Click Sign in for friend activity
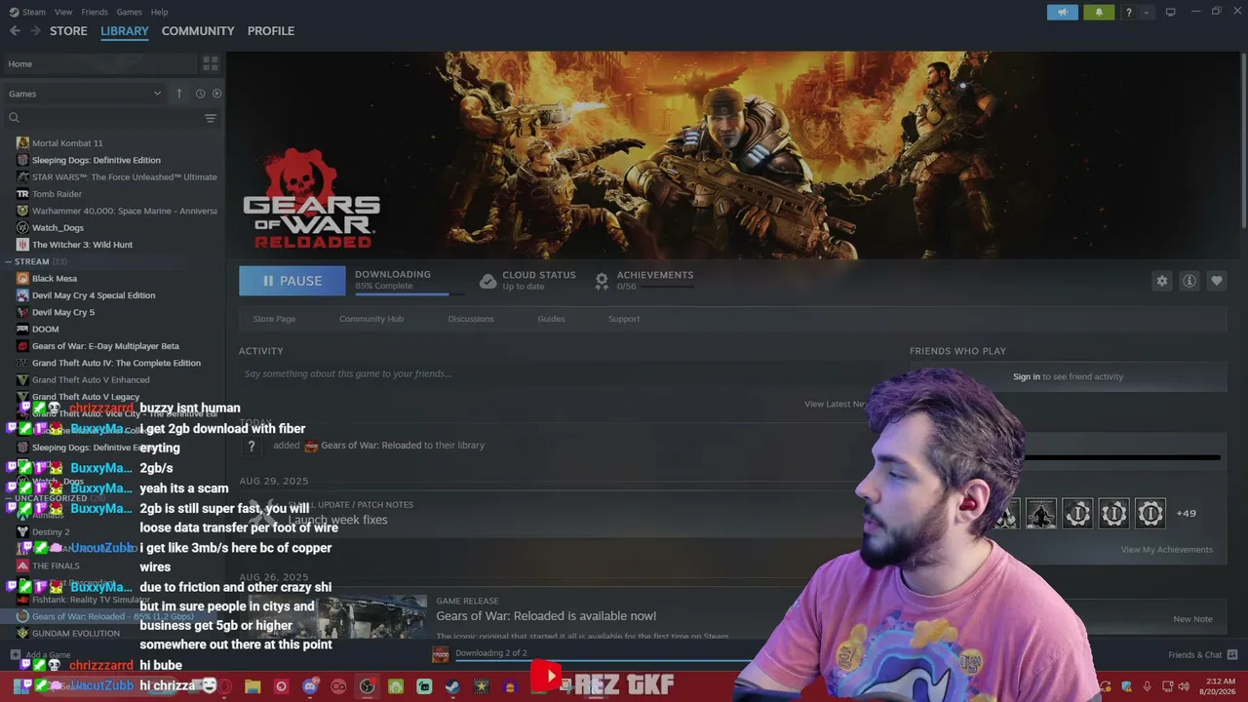 click(x=1027, y=377)
